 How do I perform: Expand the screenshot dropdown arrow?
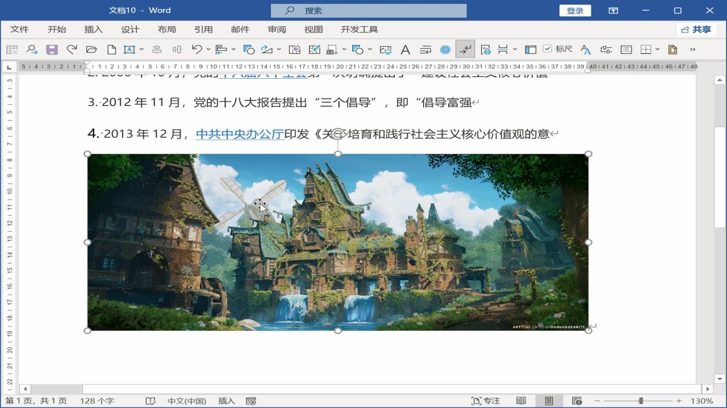coord(344,50)
